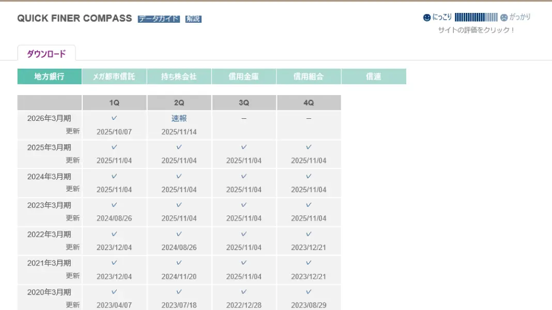This screenshot has width=552, height=310.
Task: Switch to the 信連 category tab
Action: [x=374, y=76]
